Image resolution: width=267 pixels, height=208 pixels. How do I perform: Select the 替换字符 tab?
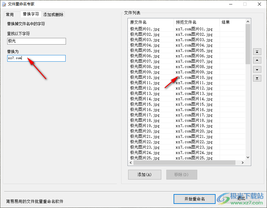tap(31, 14)
